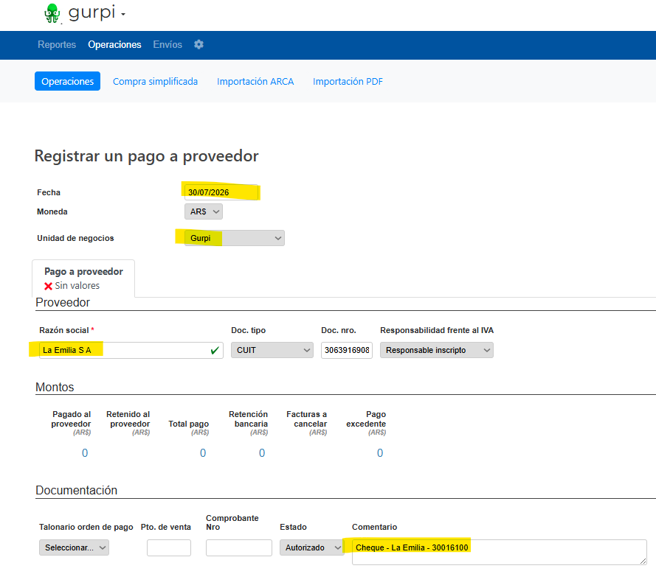Click the Proveedor section heading
This screenshot has height=574, width=656.
(63, 302)
